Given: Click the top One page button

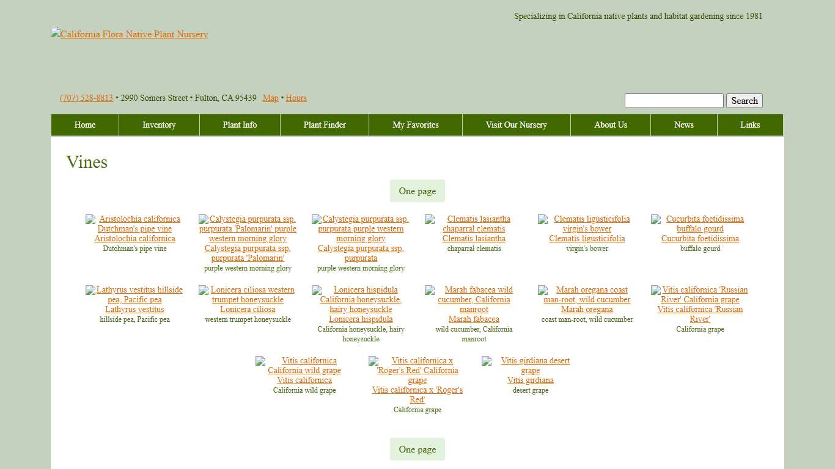Looking at the screenshot, I should (x=417, y=191).
